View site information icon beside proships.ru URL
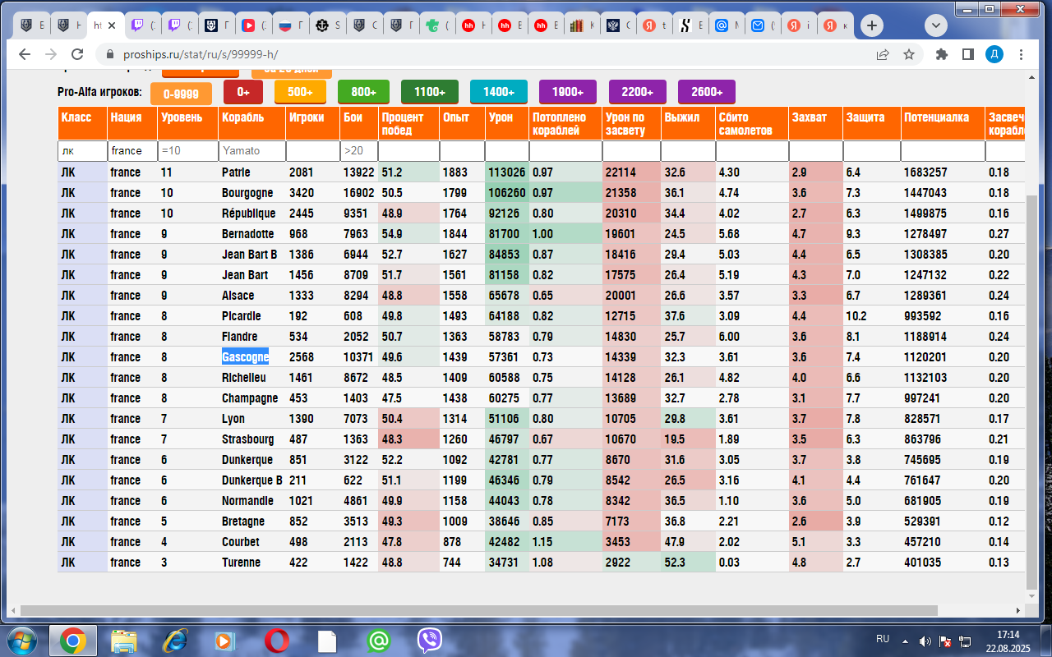The width and height of the screenshot is (1052, 657). 109,54
